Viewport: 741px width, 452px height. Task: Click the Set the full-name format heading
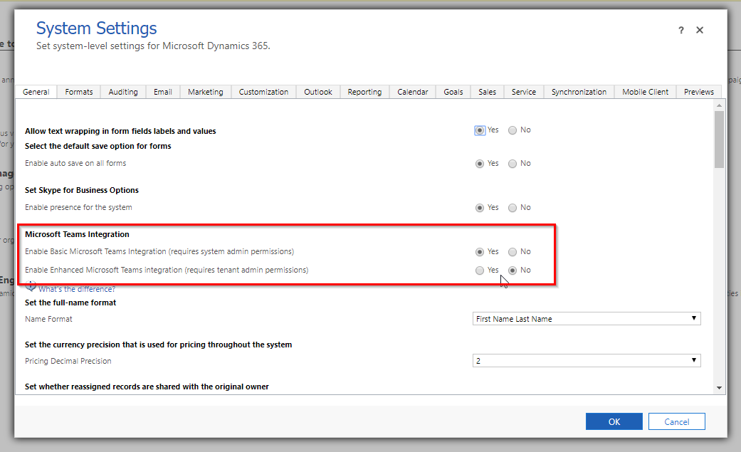[70, 303]
